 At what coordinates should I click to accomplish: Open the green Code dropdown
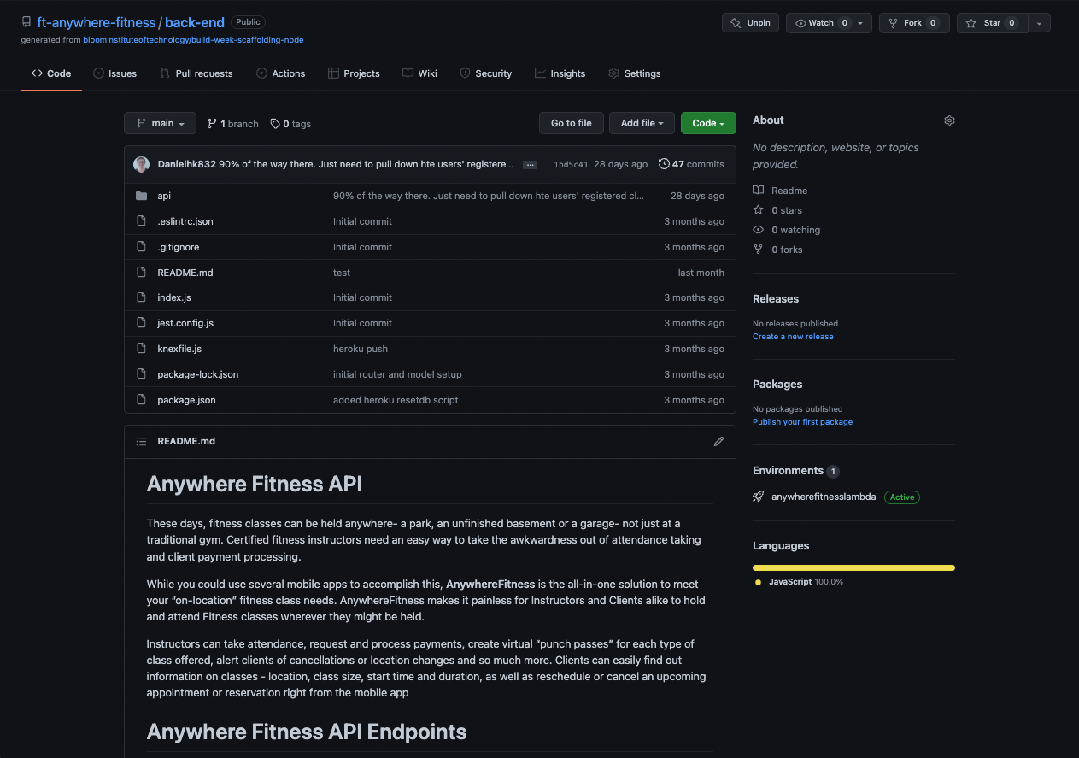pos(708,123)
